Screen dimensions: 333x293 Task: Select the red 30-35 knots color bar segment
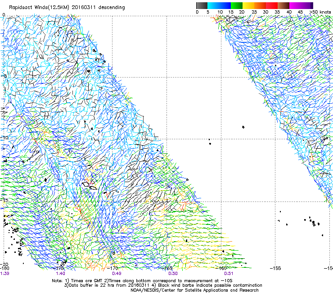(x=272, y=5)
